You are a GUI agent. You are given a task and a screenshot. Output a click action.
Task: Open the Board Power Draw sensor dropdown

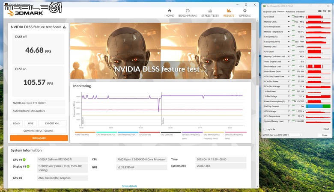tap(289, 71)
